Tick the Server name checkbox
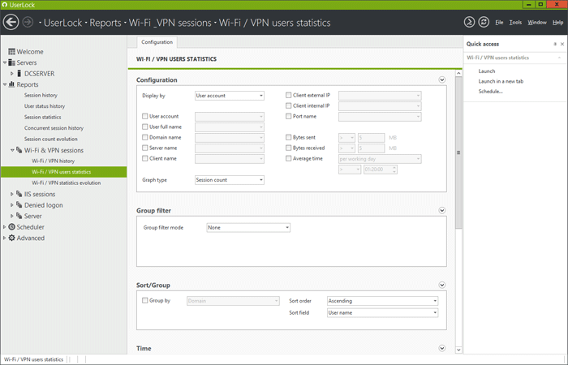Viewport: 568px width, 365px height. [145, 148]
